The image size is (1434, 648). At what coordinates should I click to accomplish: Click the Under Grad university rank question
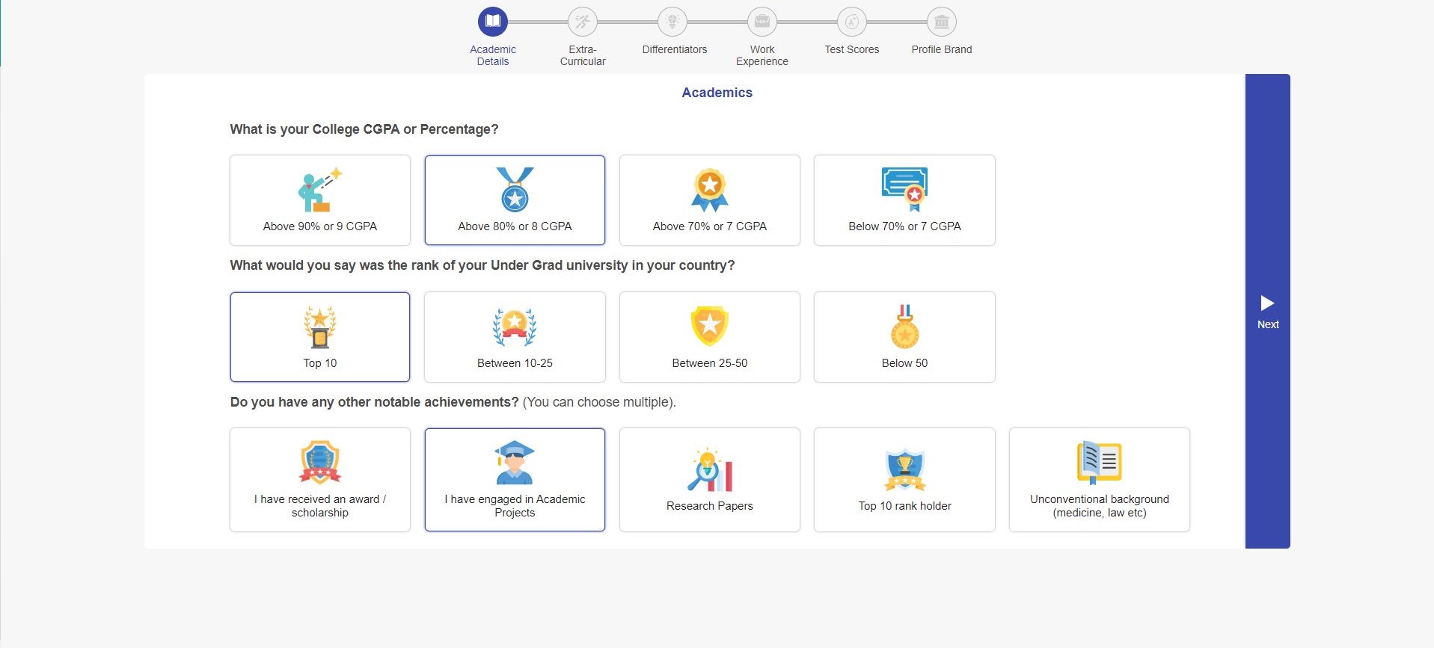pos(482,265)
